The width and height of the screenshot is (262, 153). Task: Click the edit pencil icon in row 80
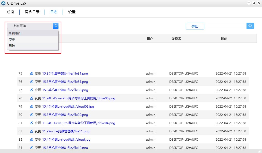pyautogui.click(x=31, y=115)
